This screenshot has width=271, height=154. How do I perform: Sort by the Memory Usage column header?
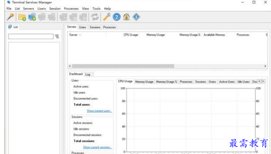153,35
